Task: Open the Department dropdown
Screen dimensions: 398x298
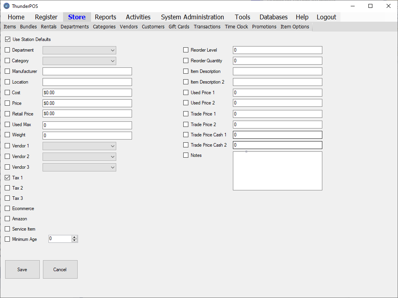Action: click(79, 50)
